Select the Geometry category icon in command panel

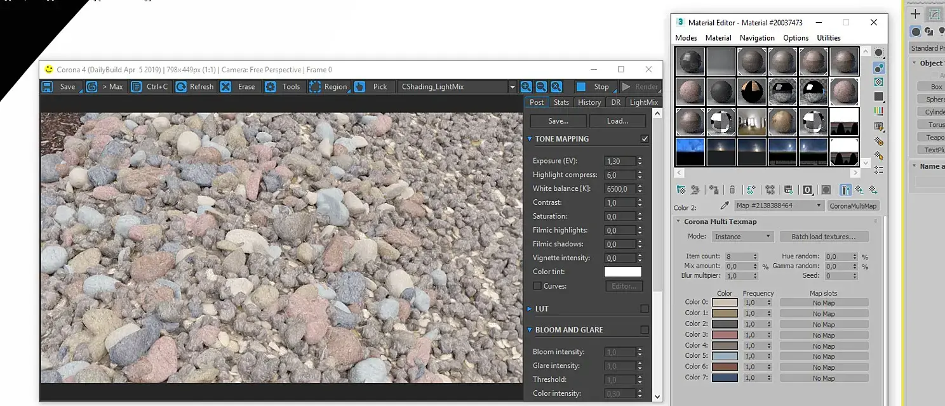click(915, 32)
